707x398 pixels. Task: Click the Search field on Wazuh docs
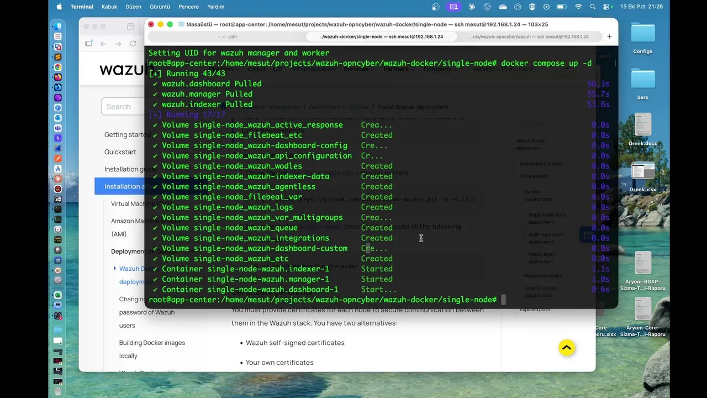123,106
